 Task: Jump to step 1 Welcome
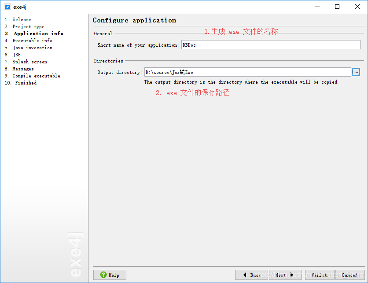click(x=18, y=19)
